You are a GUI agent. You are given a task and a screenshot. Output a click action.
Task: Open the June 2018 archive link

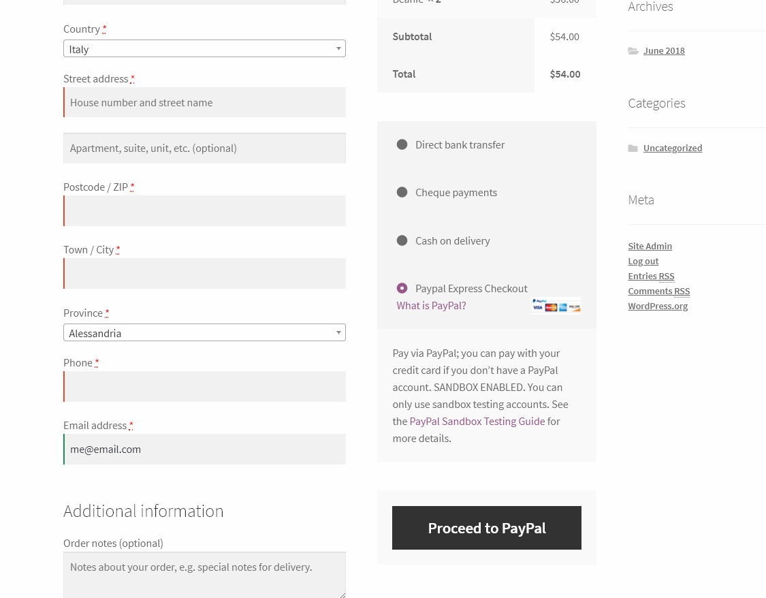click(664, 51)
